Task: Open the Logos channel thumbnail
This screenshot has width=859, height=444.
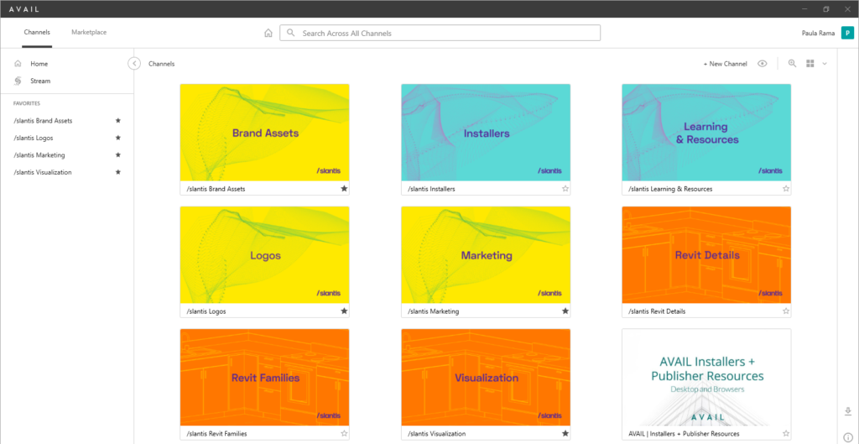Action: click(x=264, y=255)
